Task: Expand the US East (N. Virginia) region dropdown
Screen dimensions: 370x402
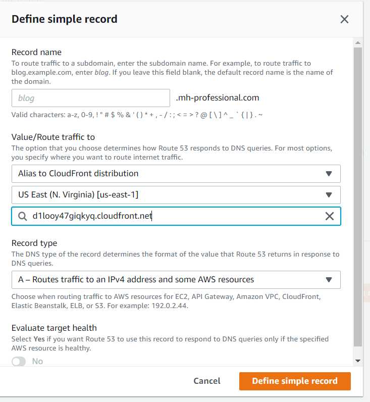Action: tap(176, 195)
